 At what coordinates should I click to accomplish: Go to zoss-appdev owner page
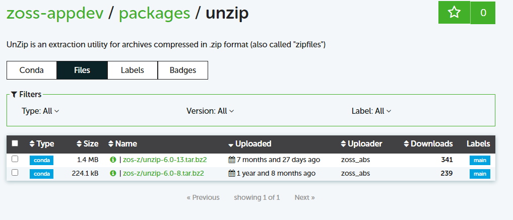tap(55, 13)
